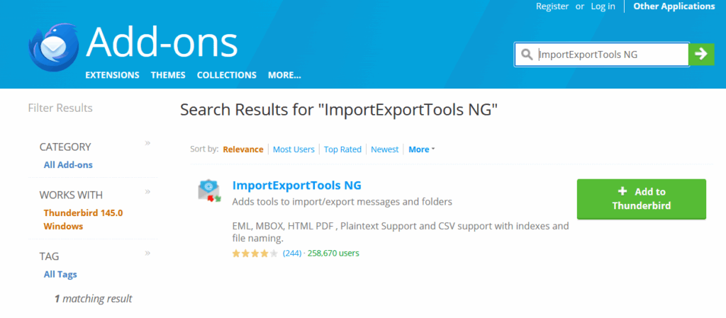The image size is (726, 318).
Task: Select the All Tags filter
Action: (60, 274)
